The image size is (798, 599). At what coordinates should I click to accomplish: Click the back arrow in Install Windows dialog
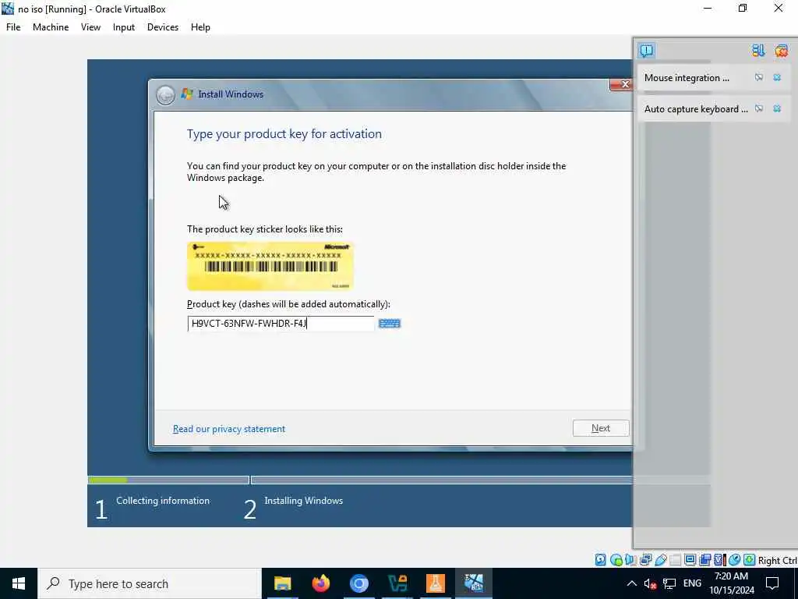(165, 94)
